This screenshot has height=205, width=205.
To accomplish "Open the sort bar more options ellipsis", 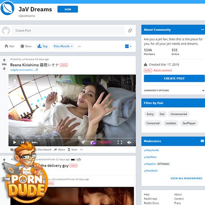I will (x=79, y=46).
